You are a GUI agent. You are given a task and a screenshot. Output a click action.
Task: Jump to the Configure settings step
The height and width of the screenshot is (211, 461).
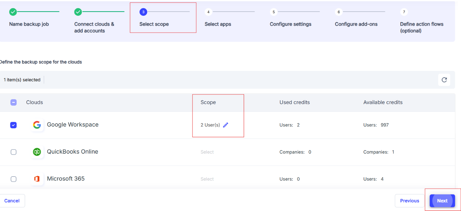point(290,24)
